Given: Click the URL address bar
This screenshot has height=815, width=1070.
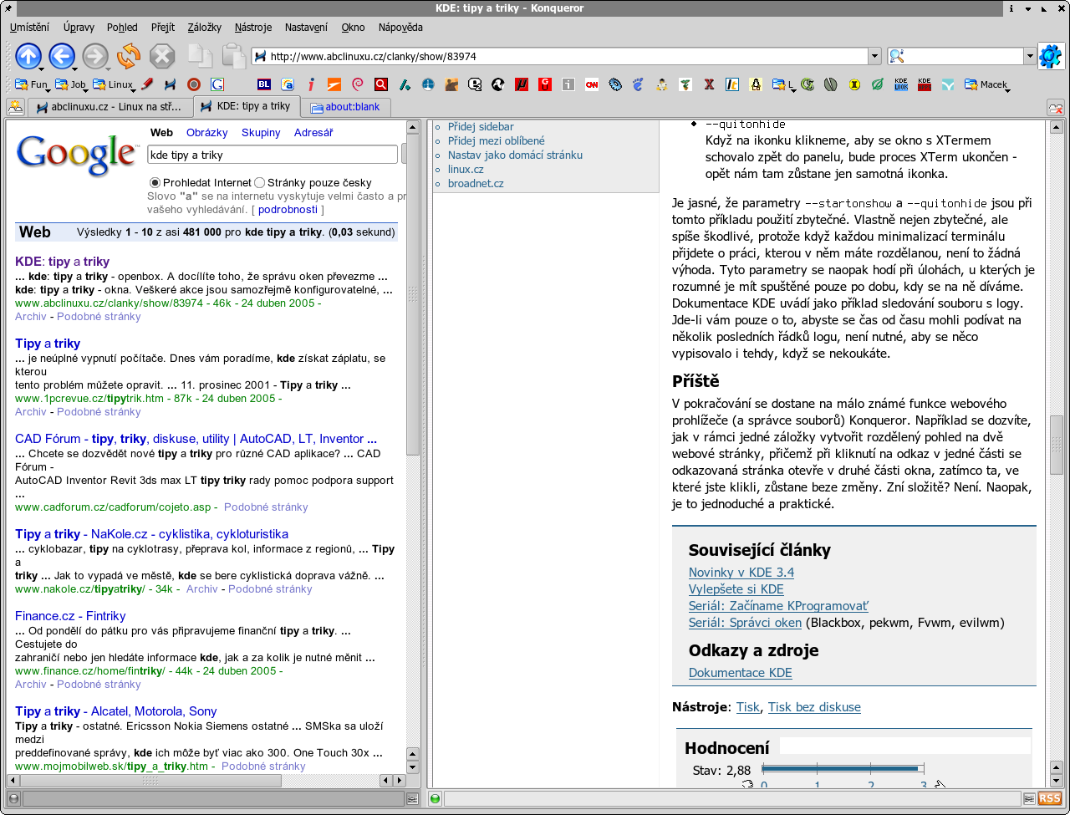Looking at the screenshot, I should 560,56.
